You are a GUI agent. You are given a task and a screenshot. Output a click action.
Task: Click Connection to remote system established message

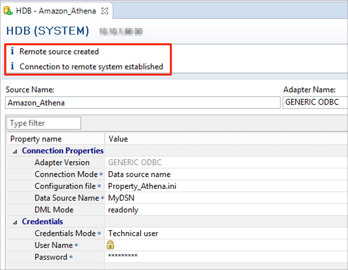[91, 66]
